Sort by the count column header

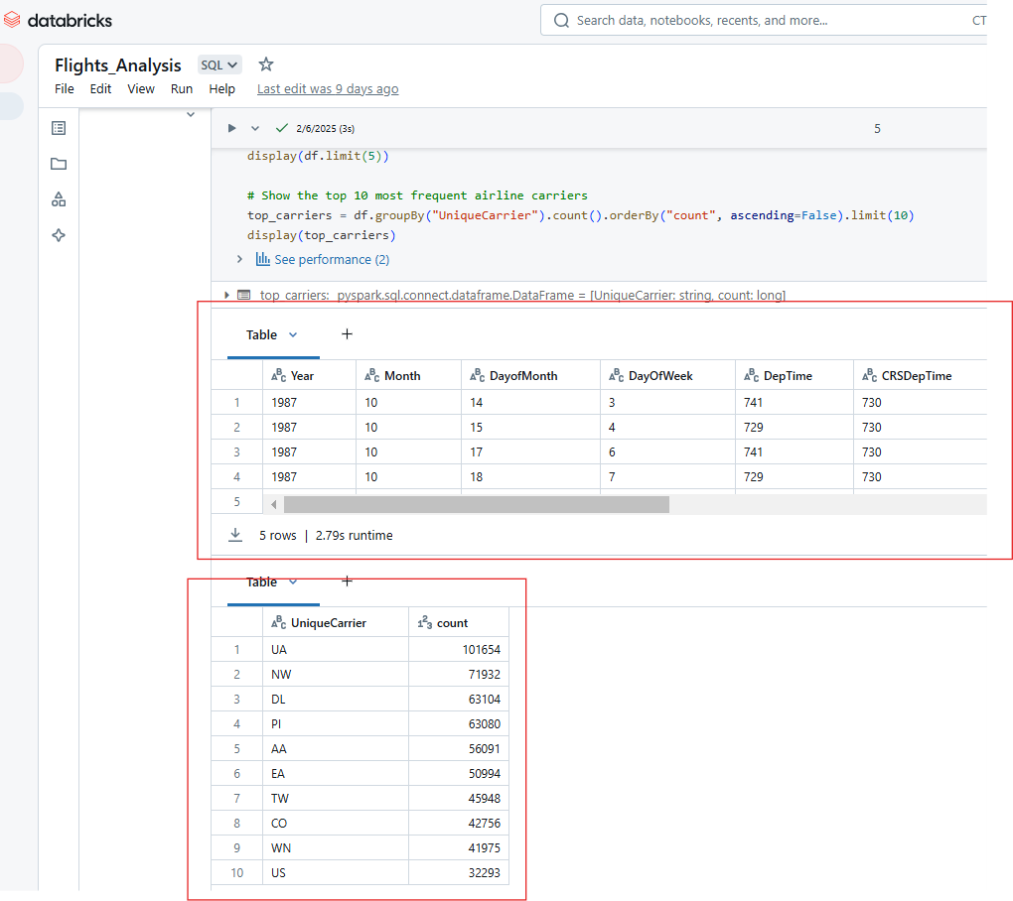click(x=459, y=623)
